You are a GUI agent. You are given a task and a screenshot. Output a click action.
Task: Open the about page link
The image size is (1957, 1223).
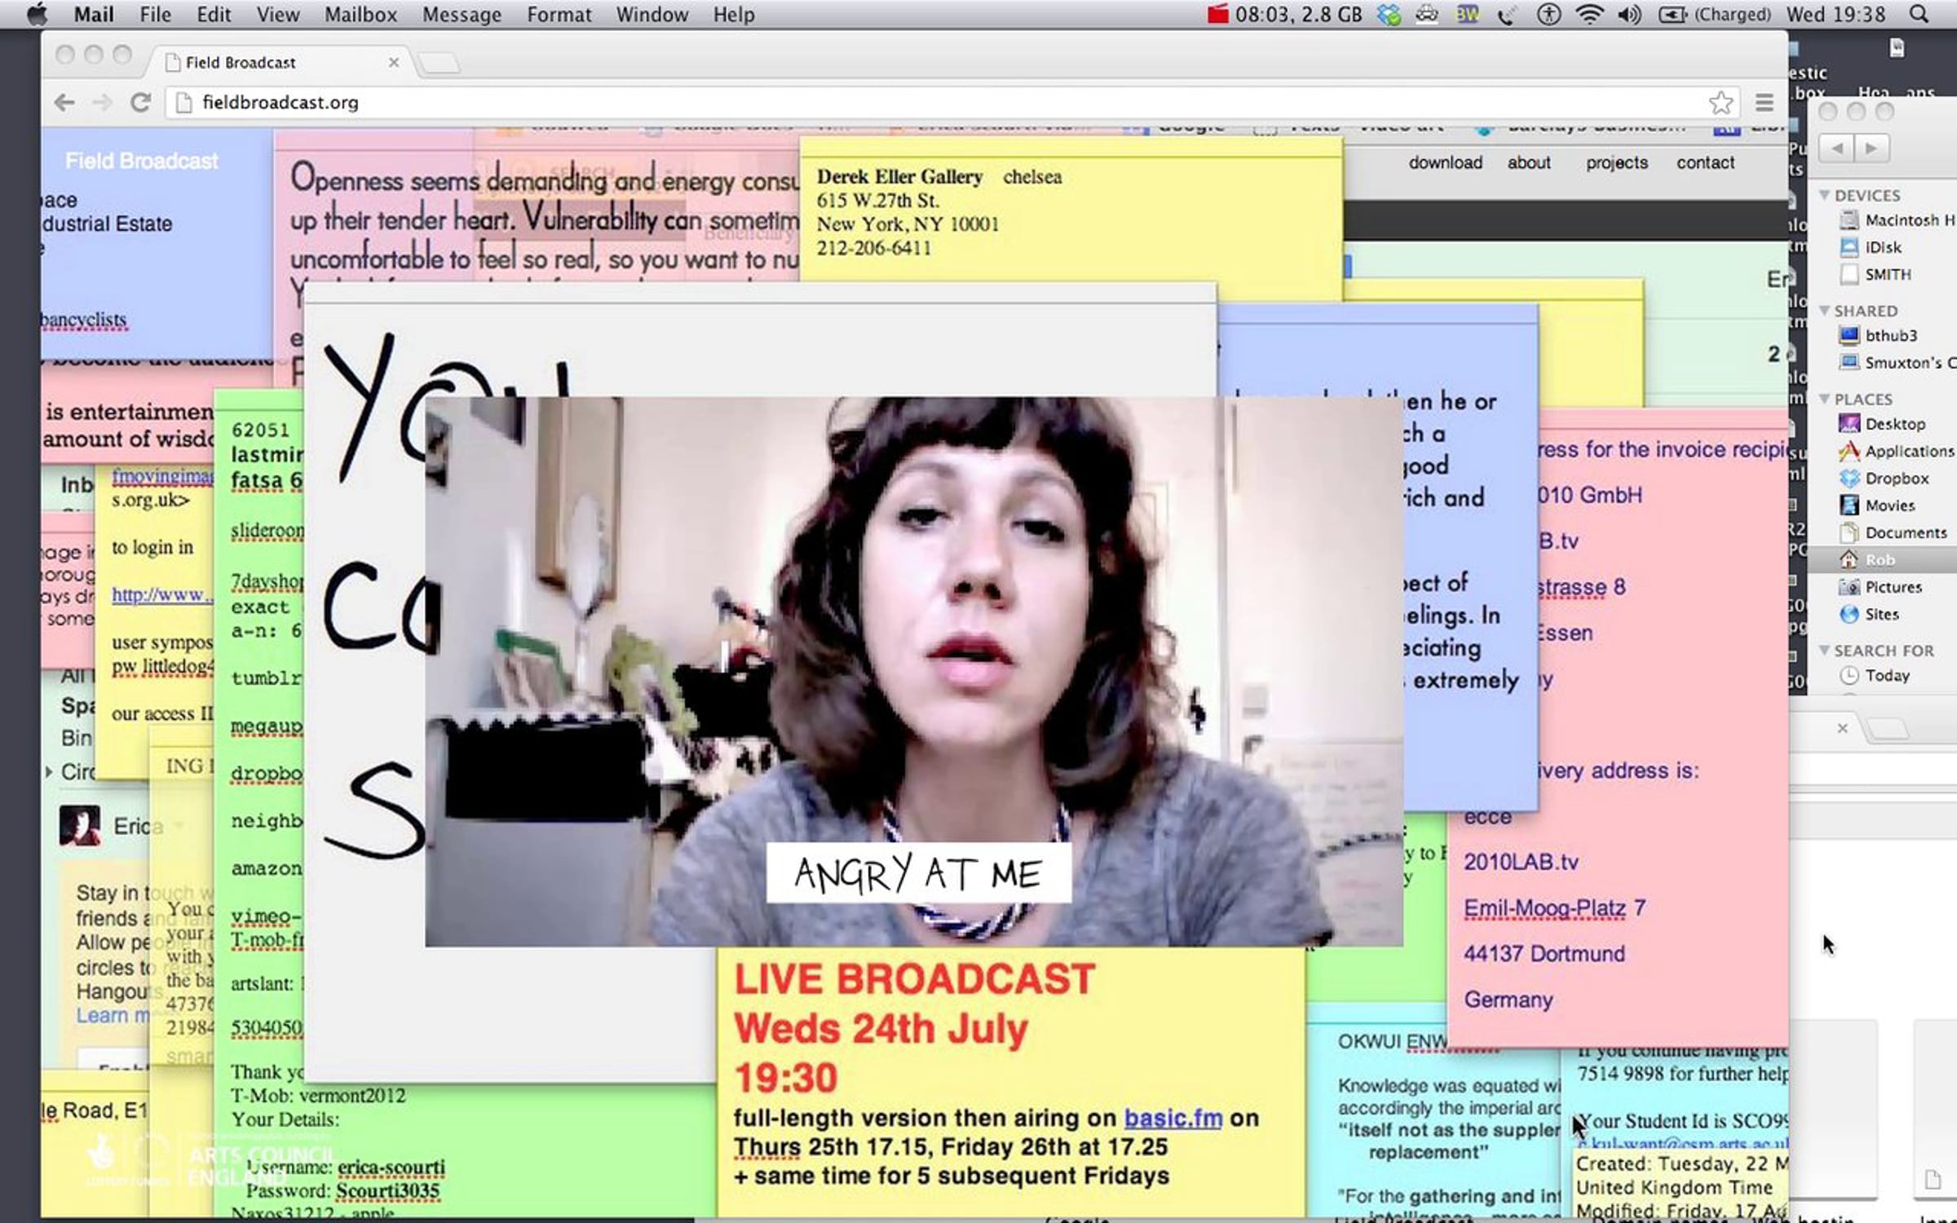1529,162
